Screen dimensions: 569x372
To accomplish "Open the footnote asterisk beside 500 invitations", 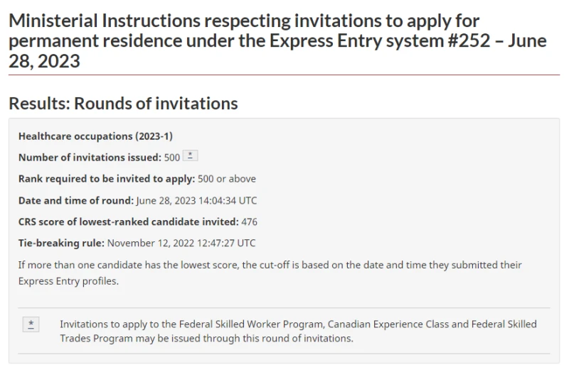I will (x=190, y=155).
